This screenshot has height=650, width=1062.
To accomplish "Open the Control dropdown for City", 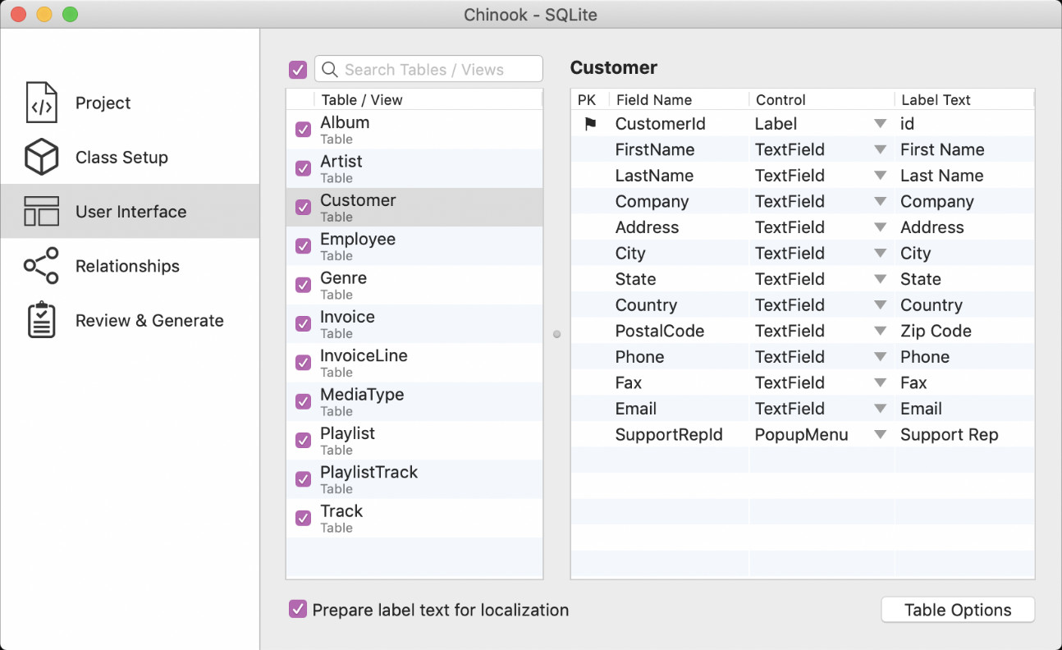I will tap(880, 253).
